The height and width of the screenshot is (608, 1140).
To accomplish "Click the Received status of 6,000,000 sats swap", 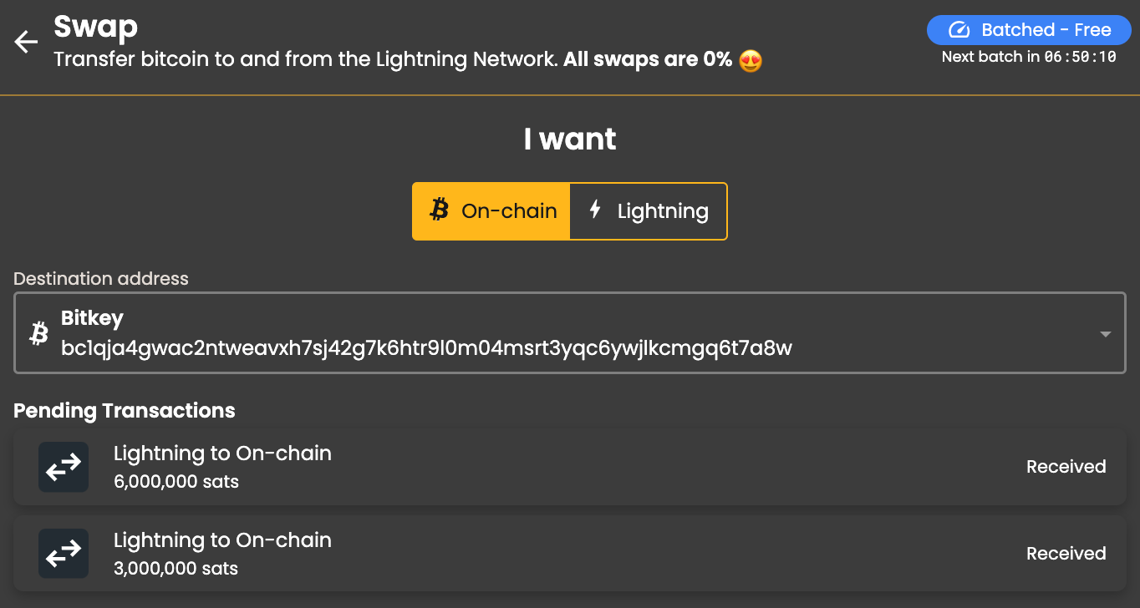I will click(1066, 467).
